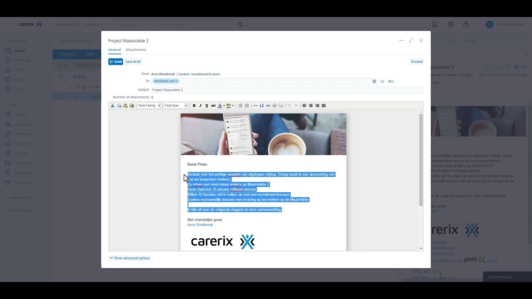This screenshot has width=532, height=299.
Task: Toggle bold formatting
Action: [x=194, y=105]
